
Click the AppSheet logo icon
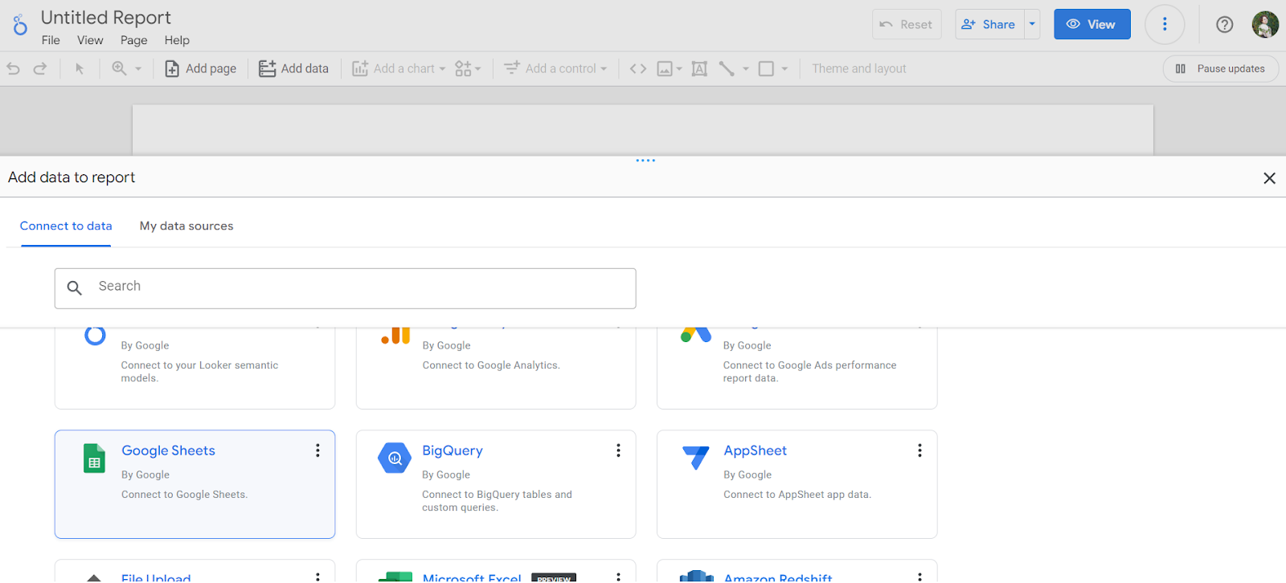pos(695,458)
